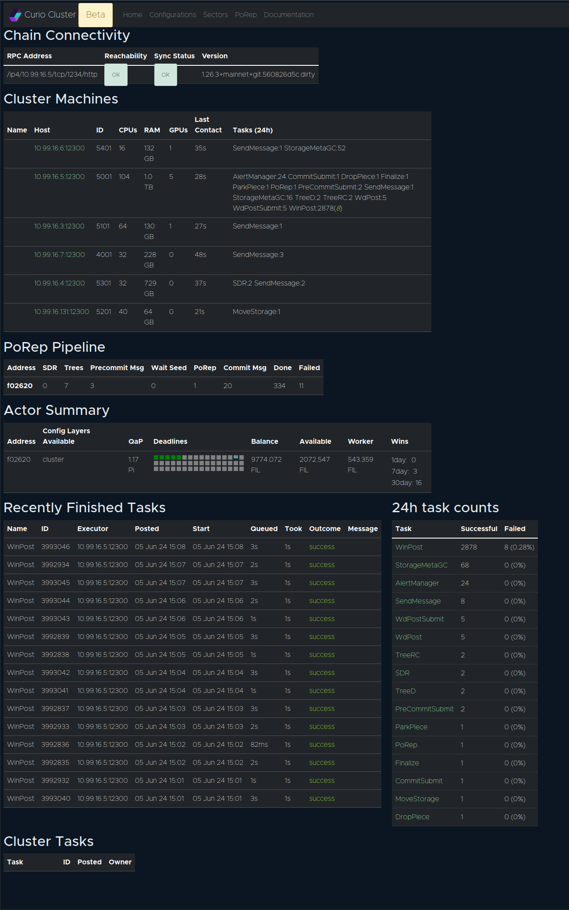Viewport: 569px width, 910px height.
Task: Select the f02620 PoRep pipeline address
Action: pyautogui.click(x=20, y=386)
